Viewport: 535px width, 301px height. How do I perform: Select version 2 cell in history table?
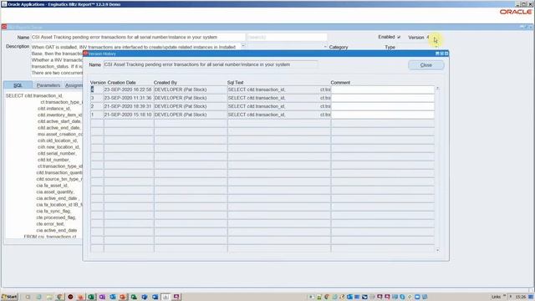click(x=97, y=106)
